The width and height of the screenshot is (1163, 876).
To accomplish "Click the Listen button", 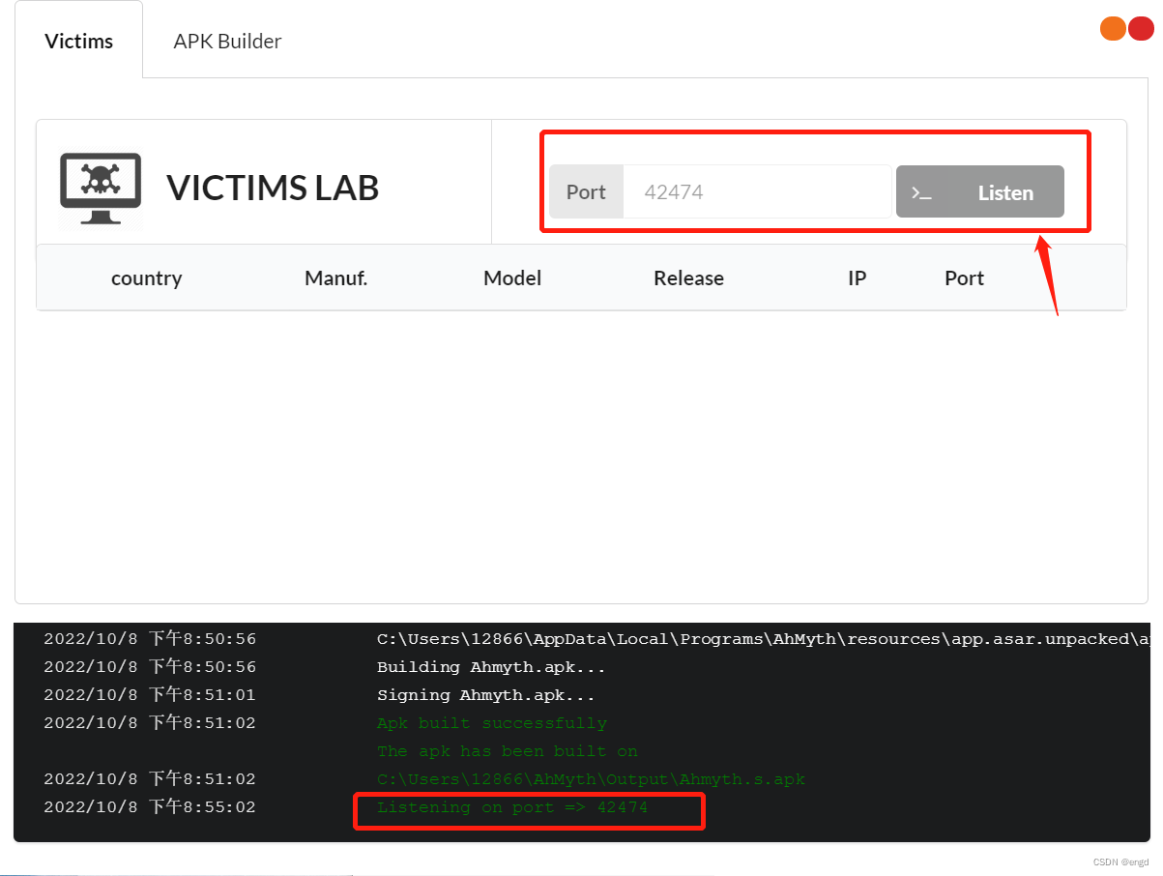I will click(980, 191).
